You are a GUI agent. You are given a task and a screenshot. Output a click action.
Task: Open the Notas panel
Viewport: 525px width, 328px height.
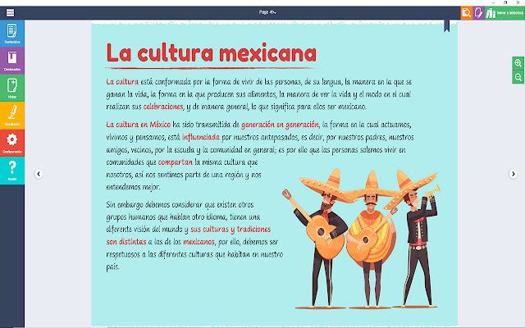click(12, 88)
